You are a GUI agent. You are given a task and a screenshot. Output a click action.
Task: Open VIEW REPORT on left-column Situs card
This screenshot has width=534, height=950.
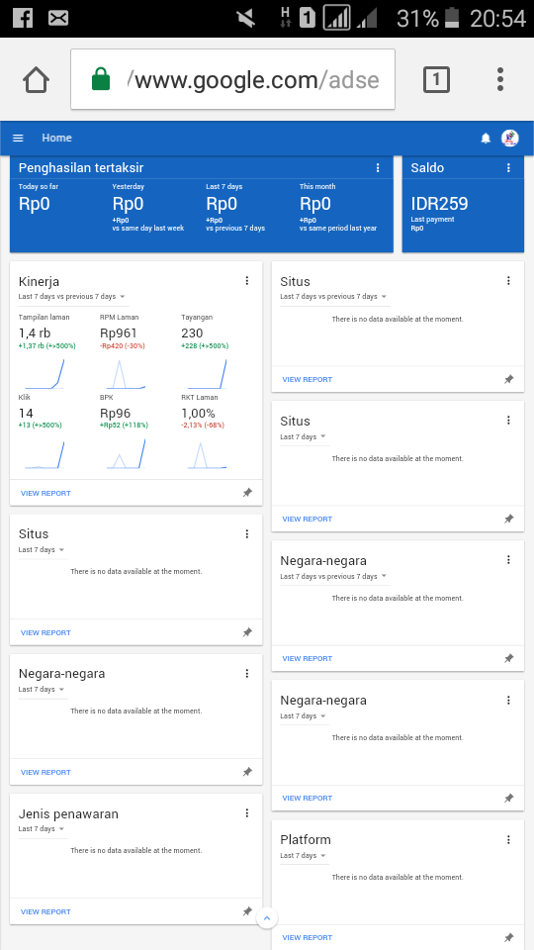45,632
